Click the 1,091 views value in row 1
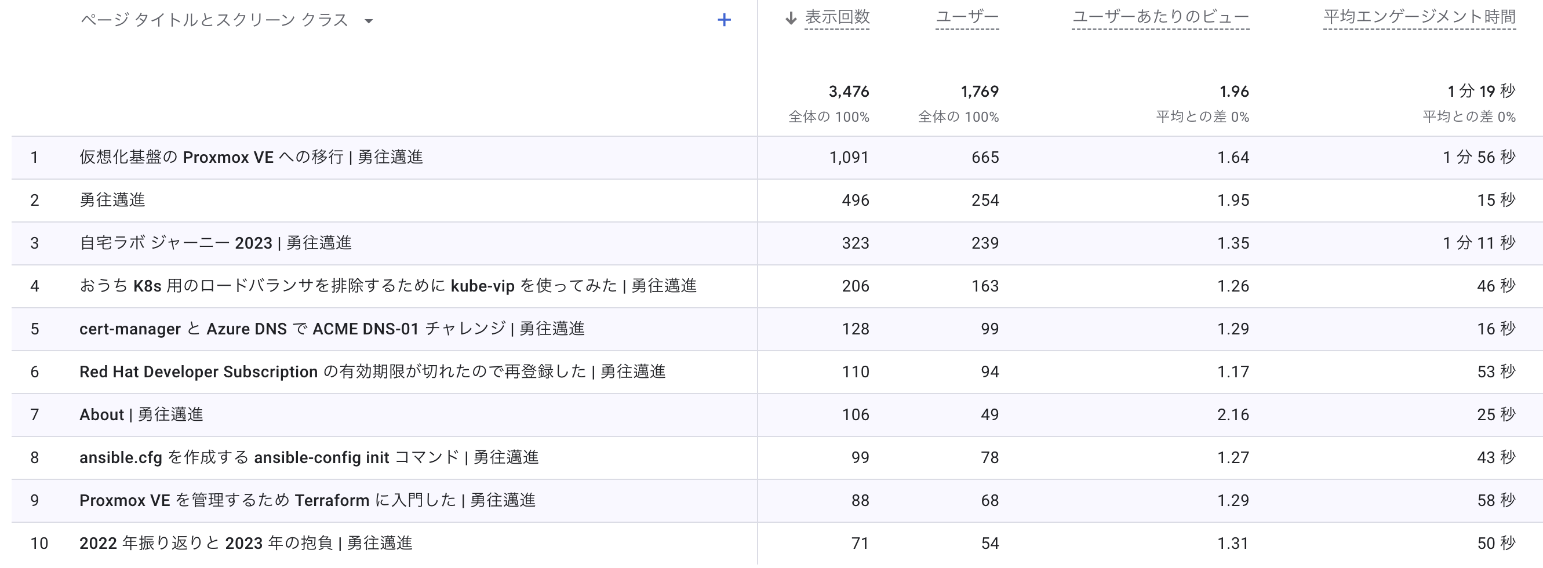Viewport: 1543px width, 568px height. click(848, 158)
